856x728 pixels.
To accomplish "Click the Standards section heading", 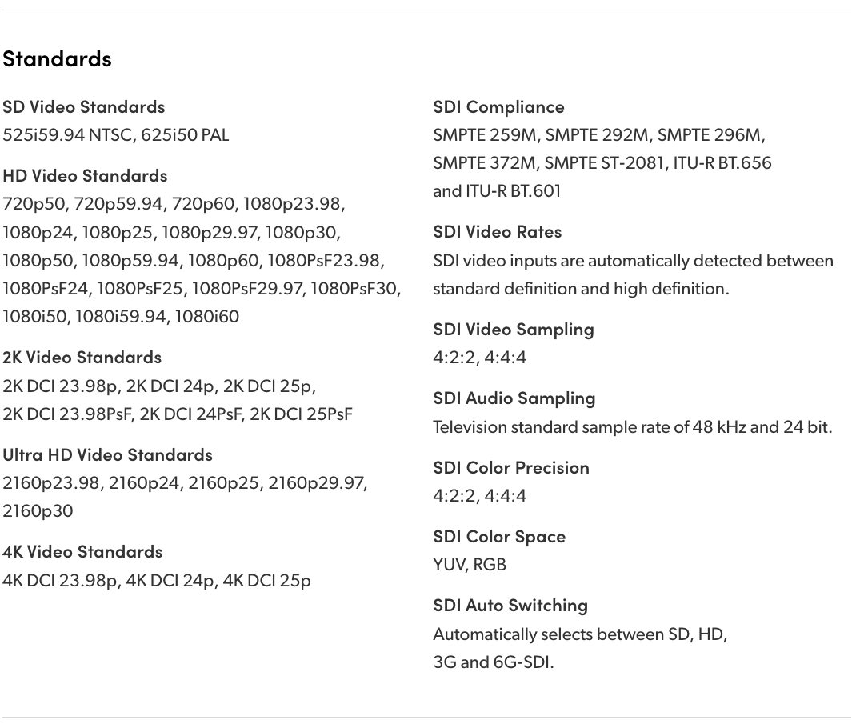I will tap(57, 58).
